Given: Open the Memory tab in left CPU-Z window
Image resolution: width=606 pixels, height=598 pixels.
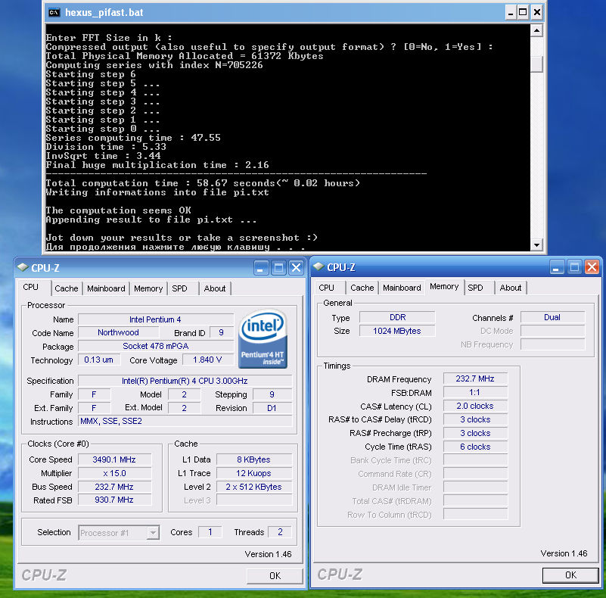Looking at the screenshot, I should coord(148,288).
